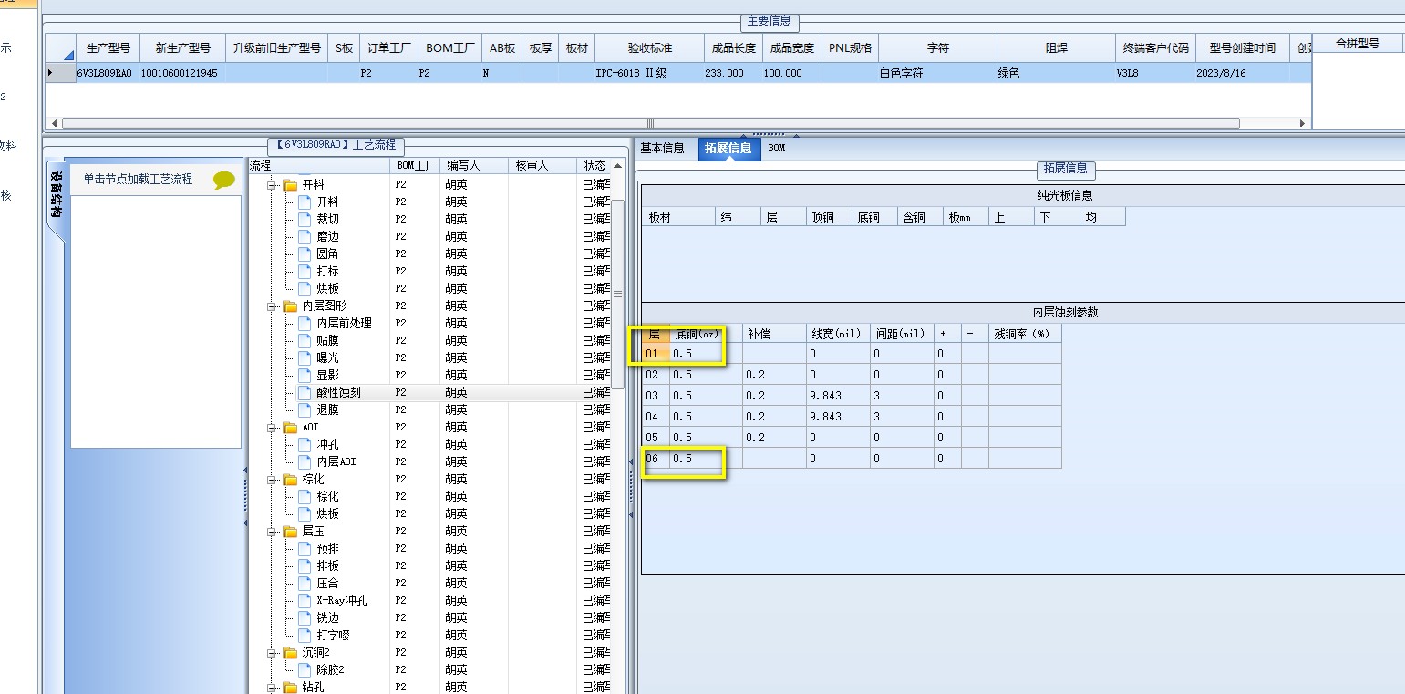
Task: Click the document icon beside 曝光
Action: coord(305,358)
